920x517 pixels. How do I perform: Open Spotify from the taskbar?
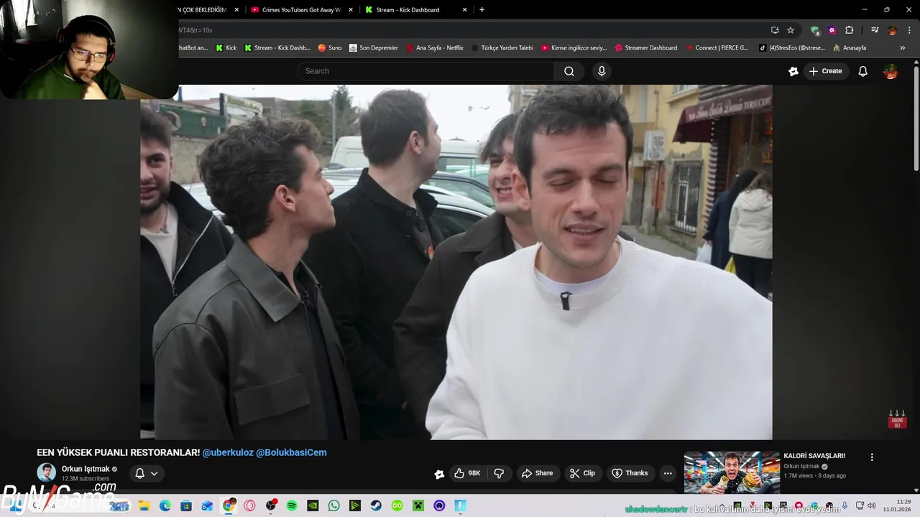(x=292, y=506)
